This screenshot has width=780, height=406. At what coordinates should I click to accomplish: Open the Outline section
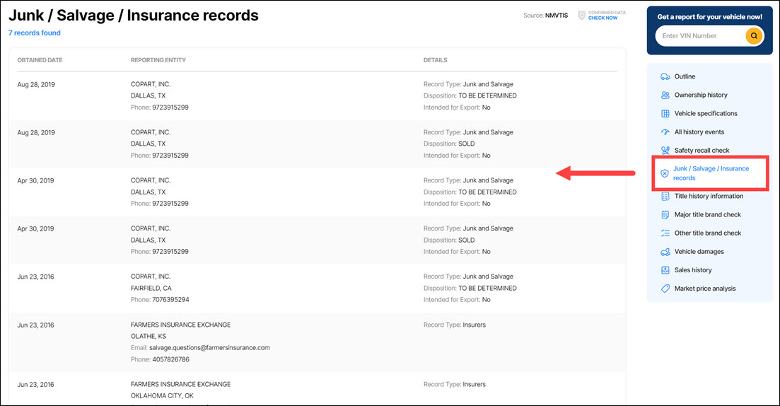(685, 76)
